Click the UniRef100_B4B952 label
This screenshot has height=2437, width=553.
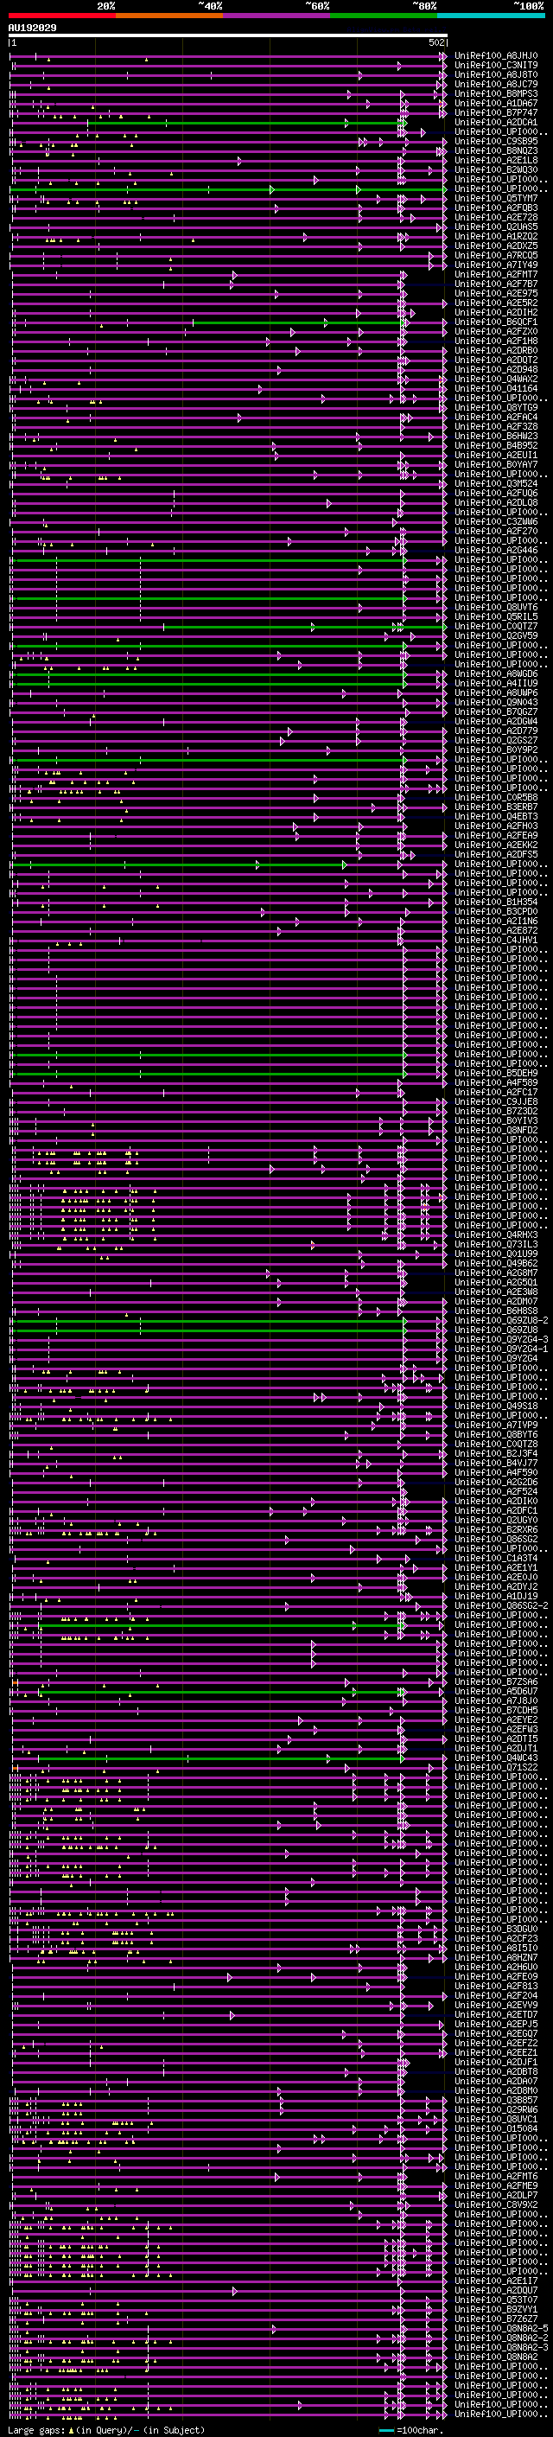496,445
